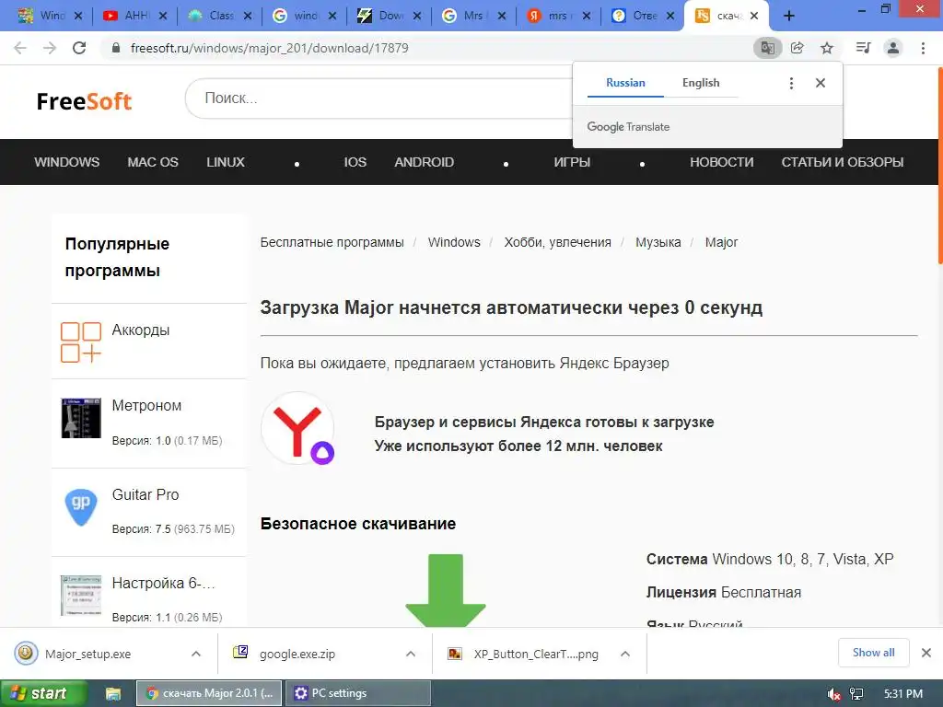Screen dimensions: 943x707
Task: Open IOS in site navigation
Action: click(355, 162)
